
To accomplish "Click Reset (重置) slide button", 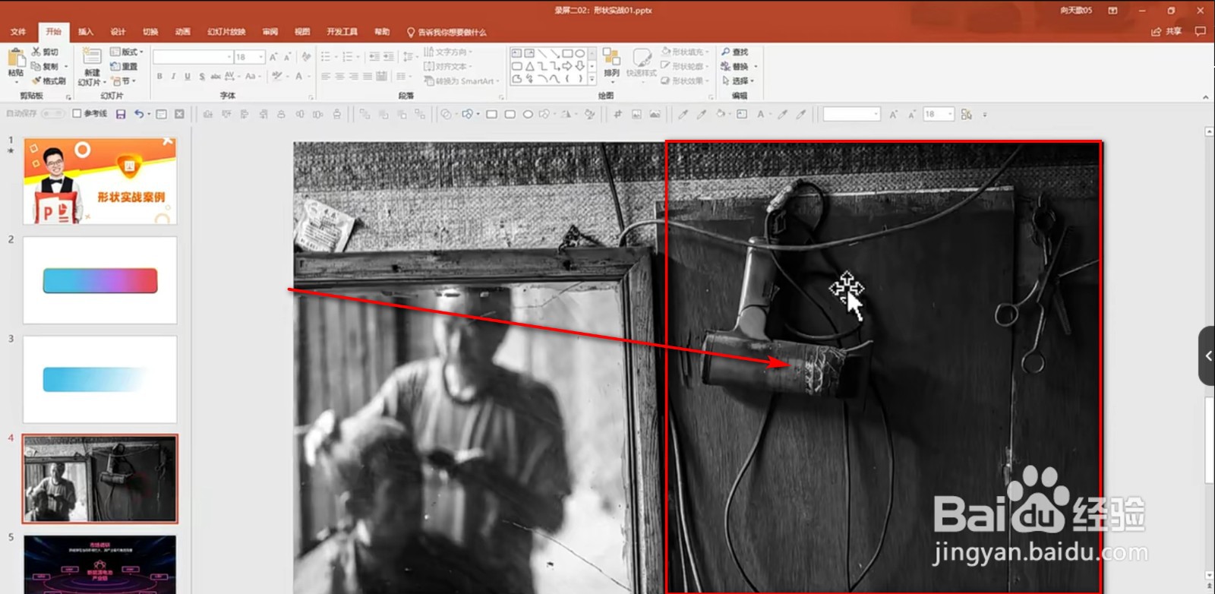I will pyautogui.click(x=124, y=66).
